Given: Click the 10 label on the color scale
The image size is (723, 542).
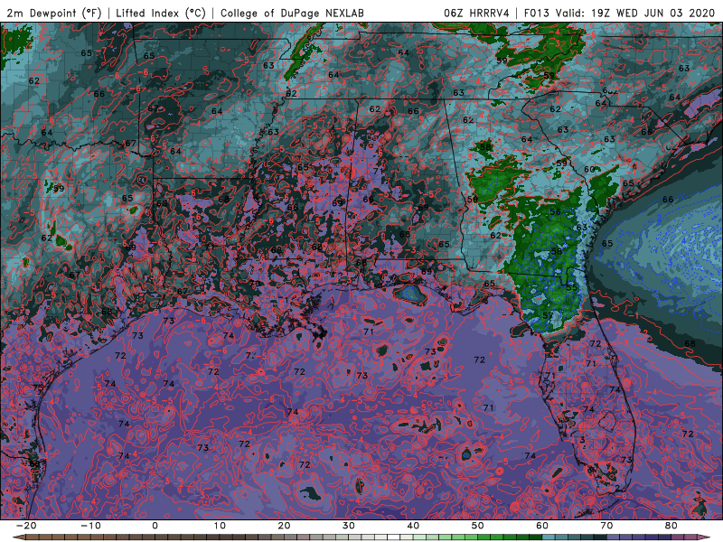Looking at the screenshot, I should coord(220,526).
